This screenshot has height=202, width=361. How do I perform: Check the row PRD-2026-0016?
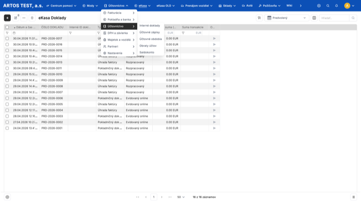7,44
